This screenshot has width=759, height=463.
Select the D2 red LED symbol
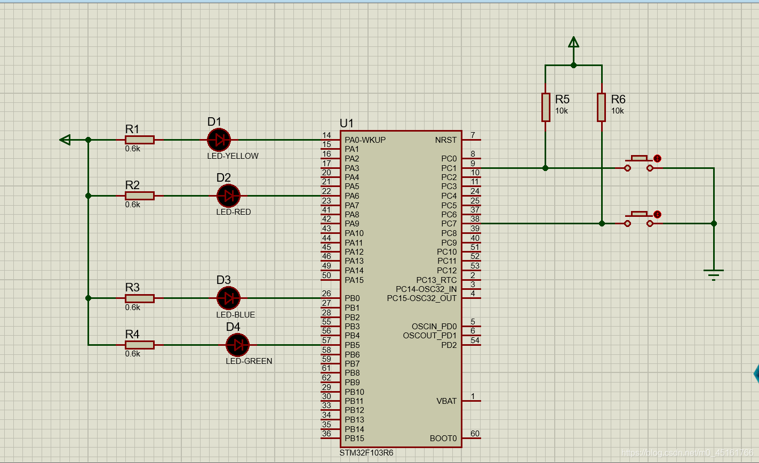228,196
